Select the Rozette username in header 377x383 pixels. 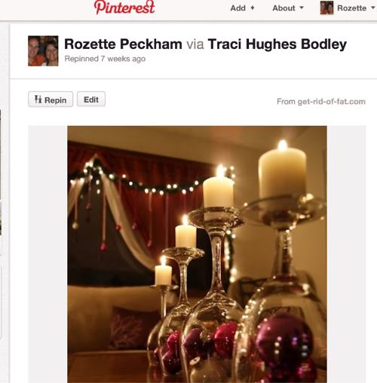click(351, 8)
